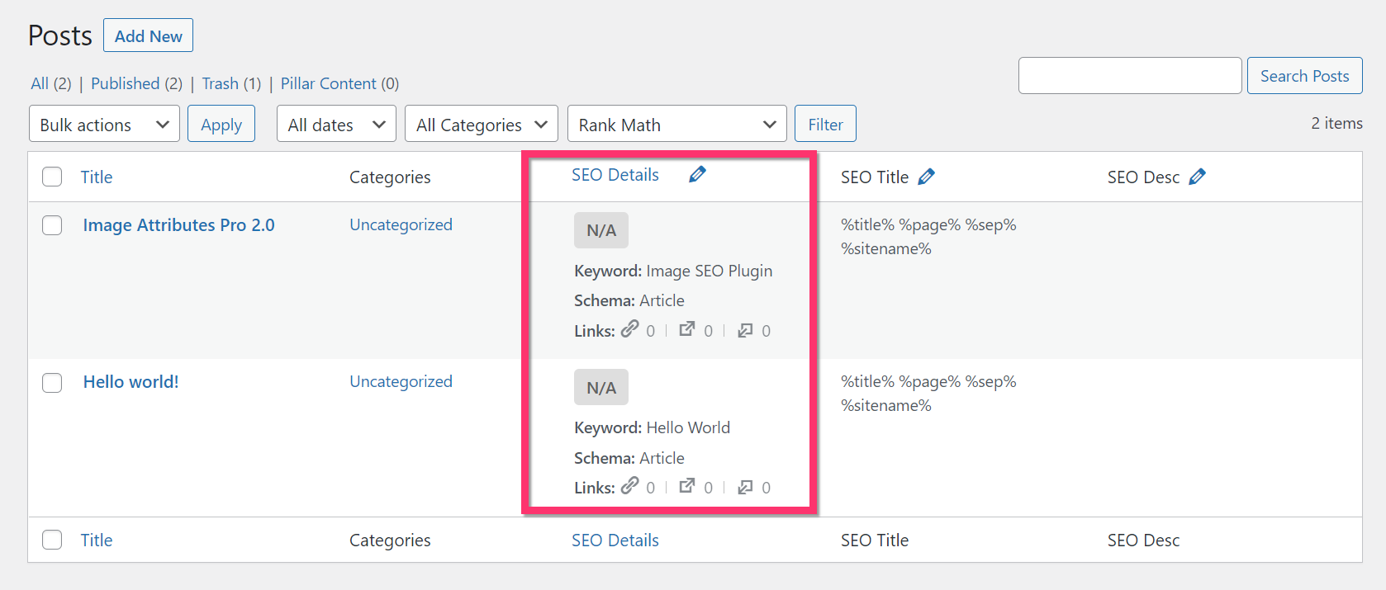Screen dimensions: 1386x590
Task: Click the pencil icon beside SEO Details header
Action: point(697,174)
